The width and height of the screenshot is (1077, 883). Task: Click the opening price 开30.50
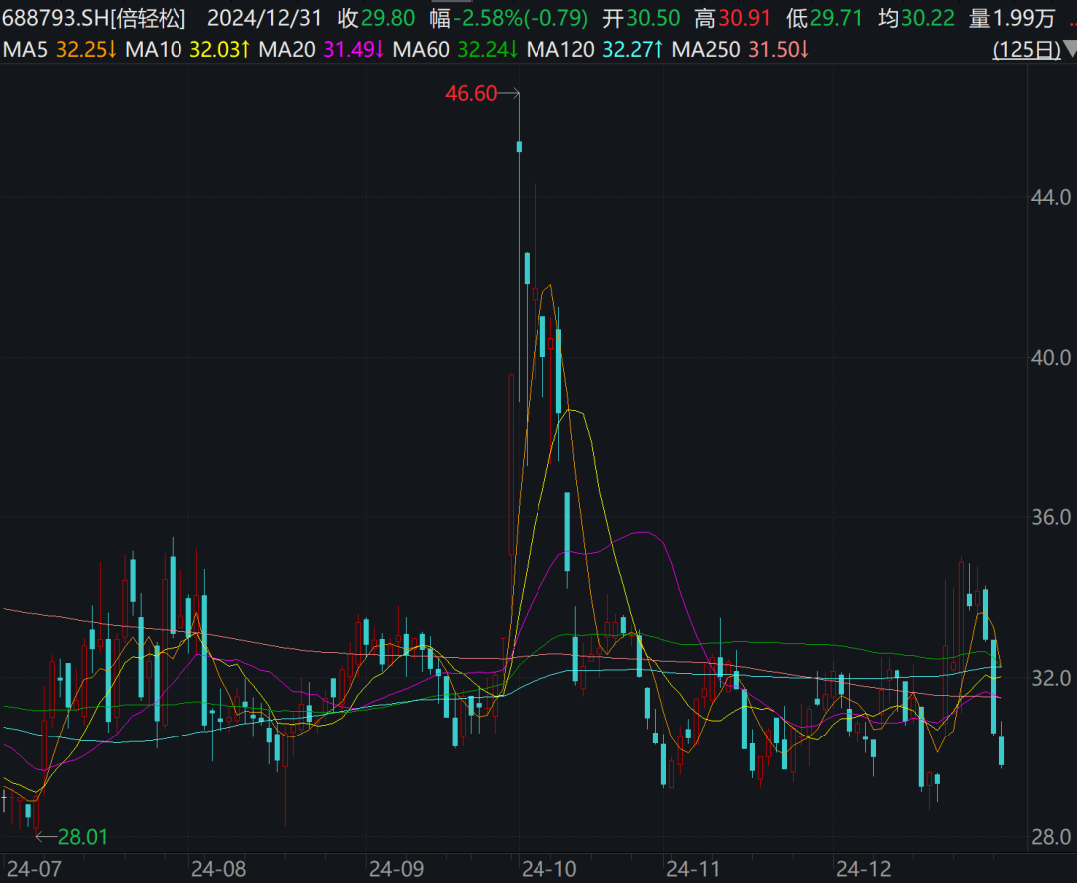tap(641, 18)
